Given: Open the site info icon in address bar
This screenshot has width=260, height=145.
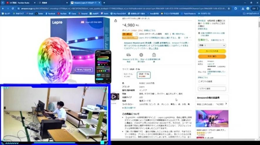Looking at the screenshot, I should [19, 9].
